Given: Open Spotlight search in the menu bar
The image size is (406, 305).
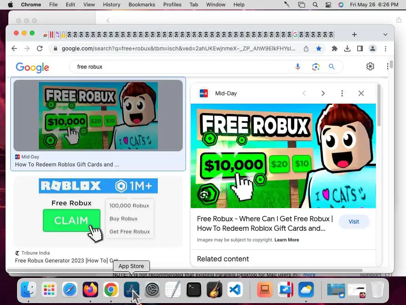Looking at the screenshot, I should click(x=315, y=5).
